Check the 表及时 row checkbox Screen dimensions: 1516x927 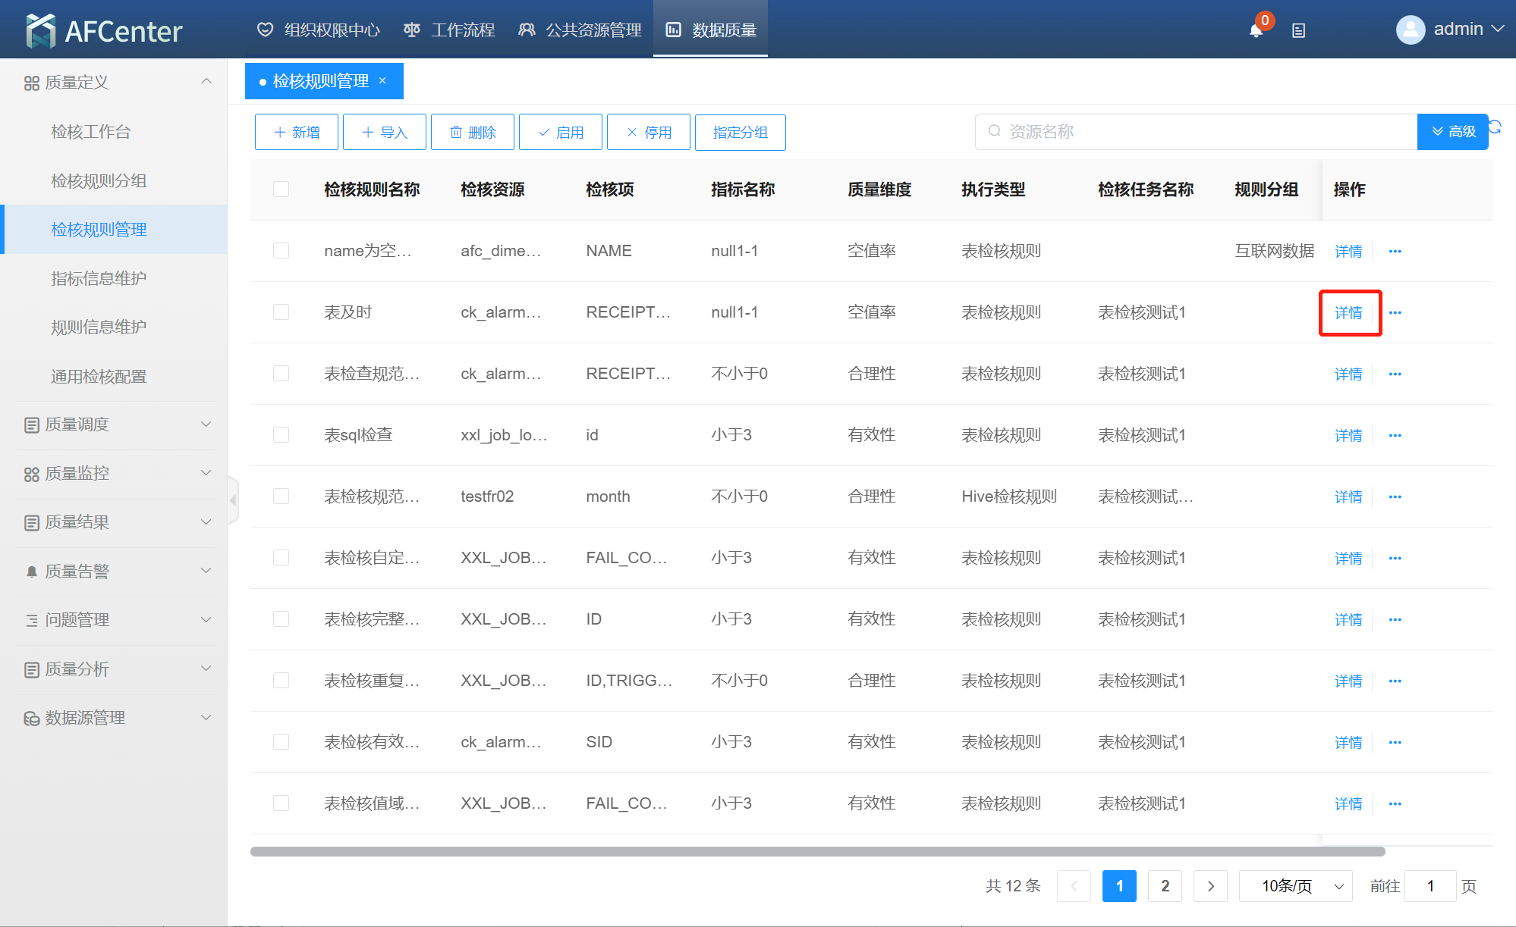281,312
